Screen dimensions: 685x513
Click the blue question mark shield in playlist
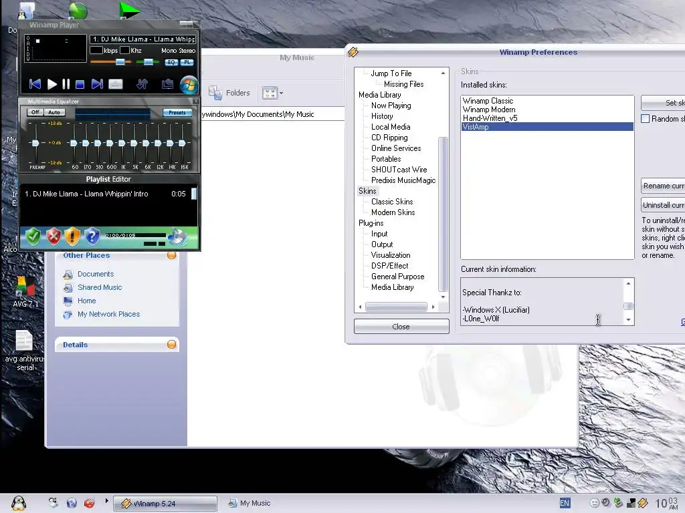pos(92,237)
